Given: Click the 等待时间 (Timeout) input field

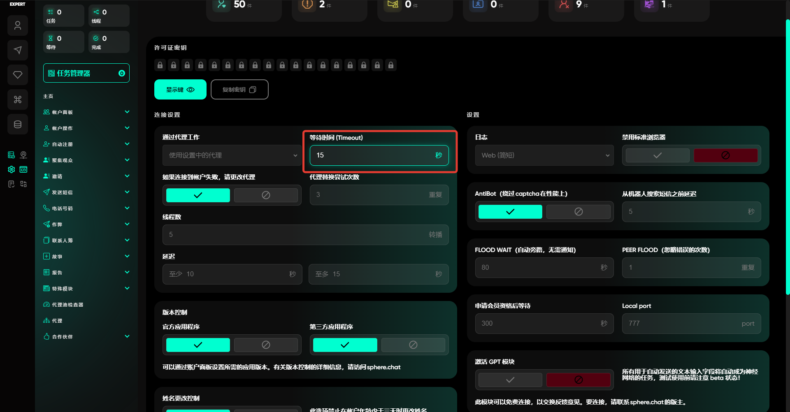Looking at the screenshot, I should (372, 155).
